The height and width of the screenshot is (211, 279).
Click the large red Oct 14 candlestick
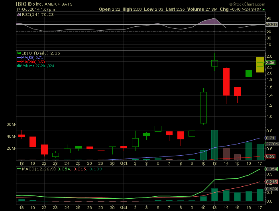(x=226, y=82)
